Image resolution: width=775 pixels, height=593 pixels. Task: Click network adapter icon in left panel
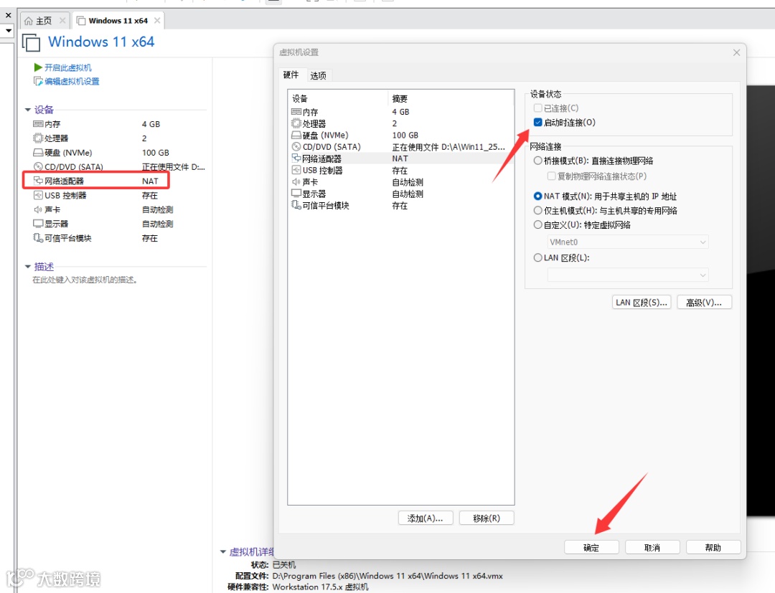click(x=38, y=181)
